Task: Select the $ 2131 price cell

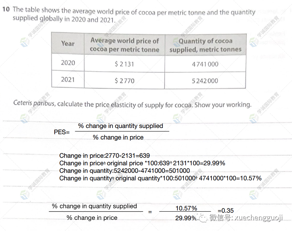Action: click(x=124, y=64)
